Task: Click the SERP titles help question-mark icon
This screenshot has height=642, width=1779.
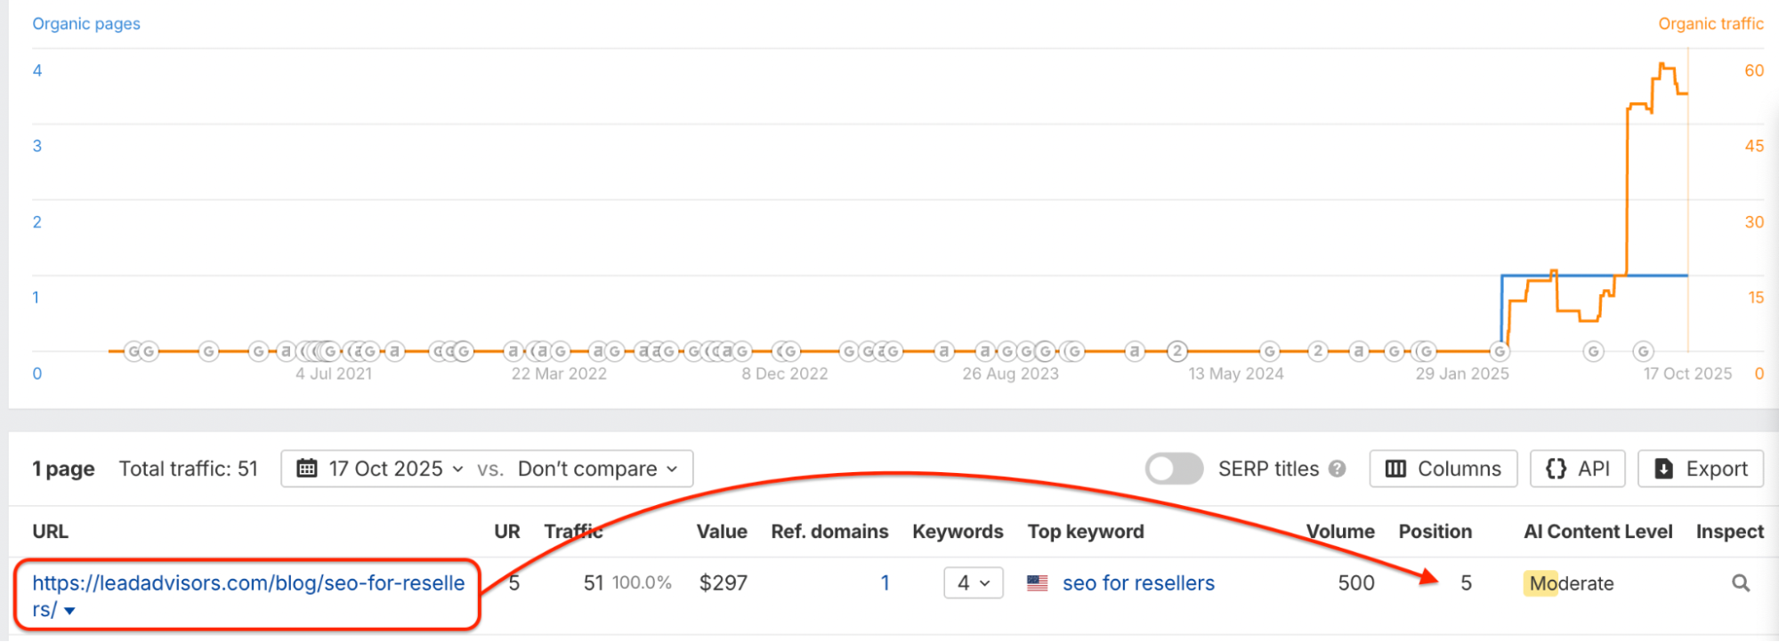Action: (x=1337, y=469)
